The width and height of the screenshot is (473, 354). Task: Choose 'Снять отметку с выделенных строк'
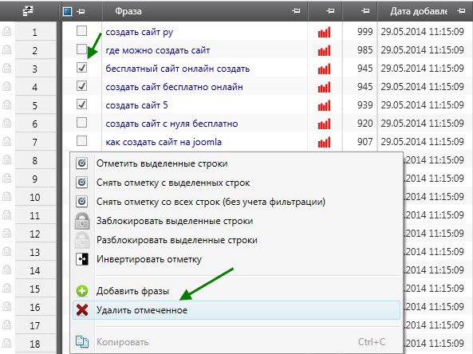click(173, 183)
